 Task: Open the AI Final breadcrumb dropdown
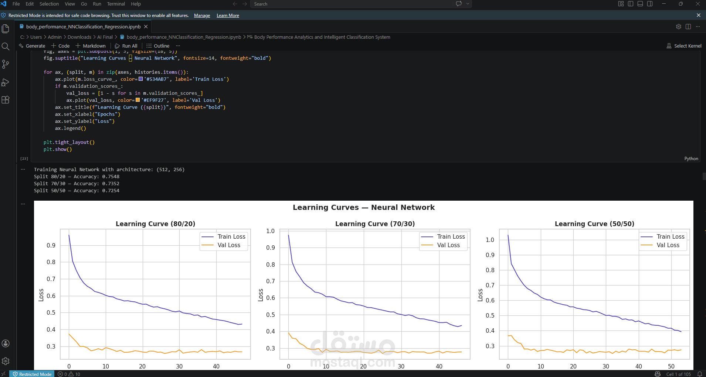[x=105, y=37]
